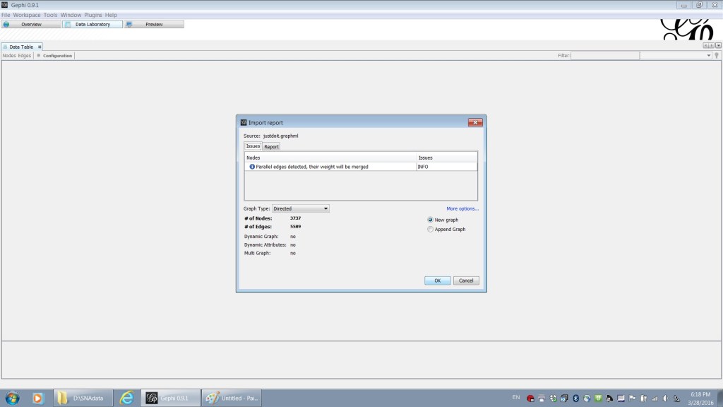The image size is (723, 407).
Task: Close the Data Table tab
Action: point(40,47)
